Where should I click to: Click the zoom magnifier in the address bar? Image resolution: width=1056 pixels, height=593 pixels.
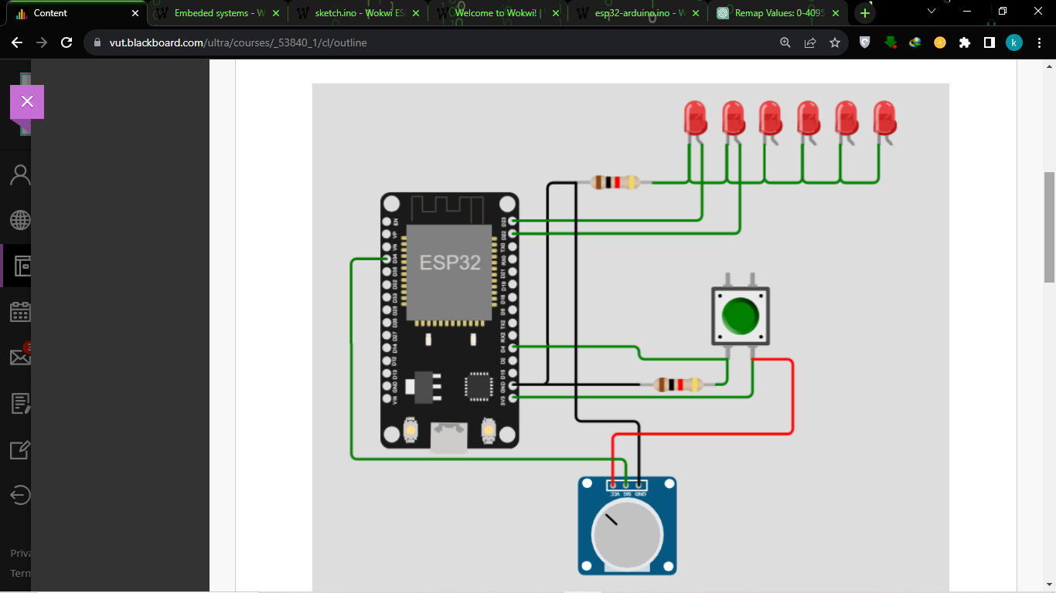click(785, 43)
